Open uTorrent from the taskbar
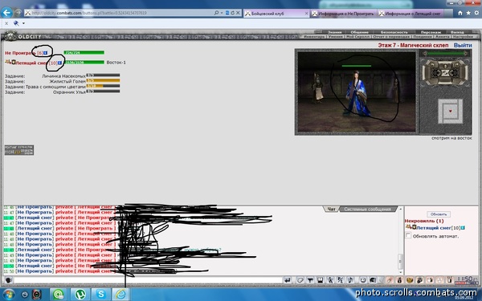 pyautogui.click(x=80, y=295)
